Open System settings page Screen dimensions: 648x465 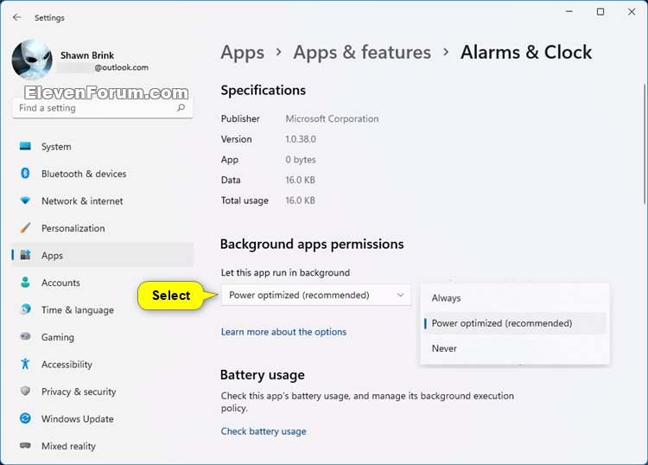click(x=103, y=147)
